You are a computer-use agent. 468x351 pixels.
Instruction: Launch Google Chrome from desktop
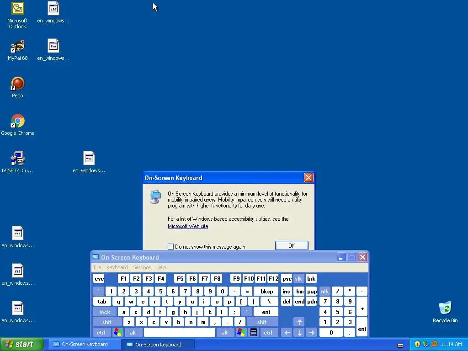tap(18, 125)
